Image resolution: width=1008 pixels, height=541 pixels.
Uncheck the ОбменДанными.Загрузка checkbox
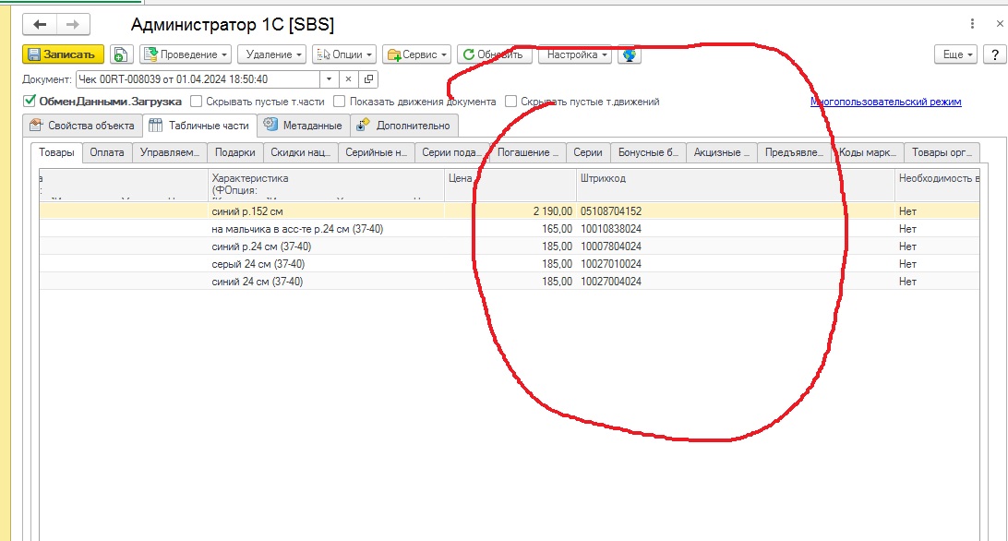click(x=30, y=102)
